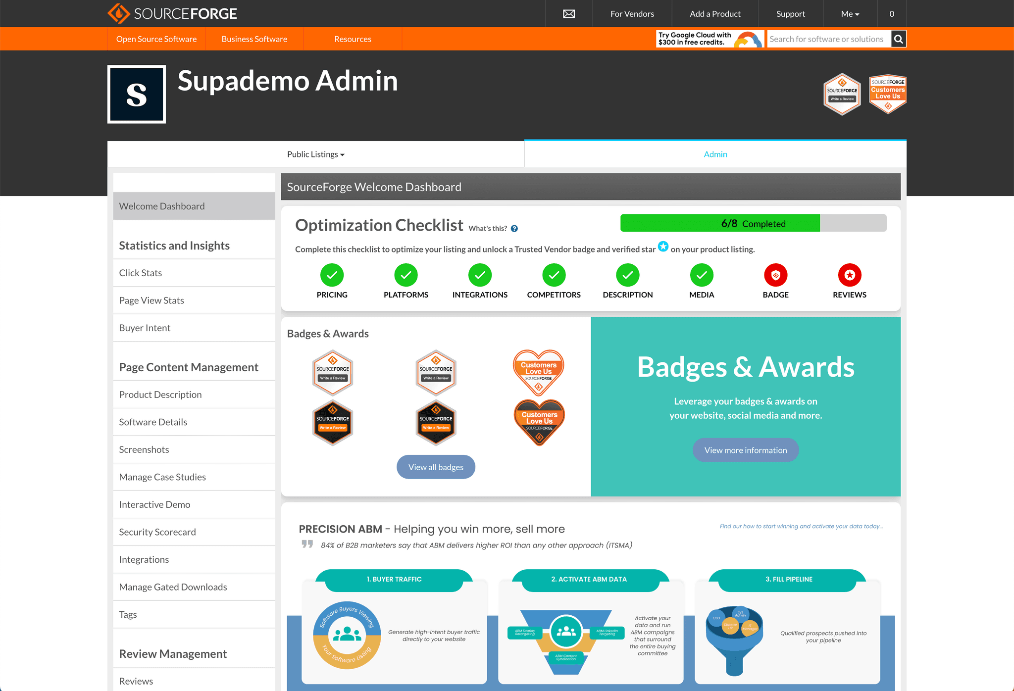Click the notification count 0
The width and height of the screenshot is (1014, 691).
[x=892, y=14]
